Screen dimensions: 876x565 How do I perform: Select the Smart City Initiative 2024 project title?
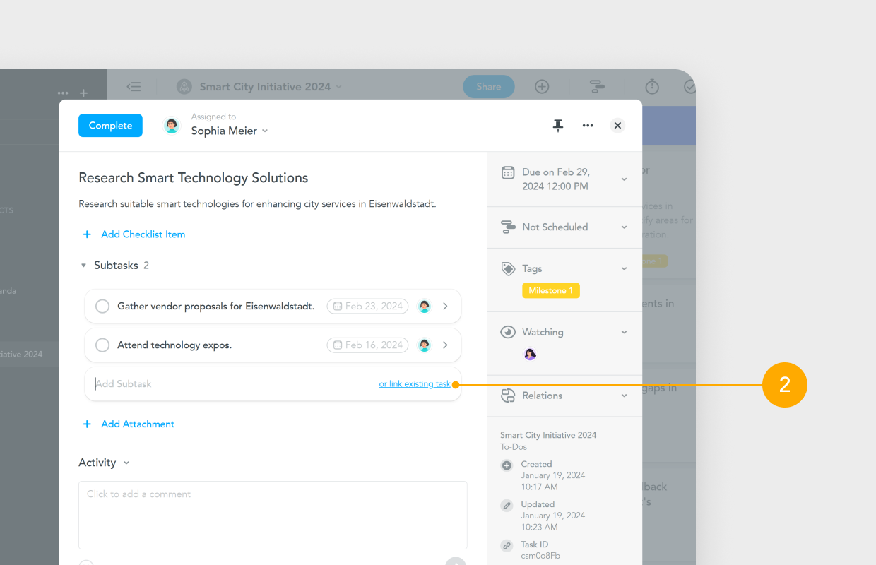point(265,86)
